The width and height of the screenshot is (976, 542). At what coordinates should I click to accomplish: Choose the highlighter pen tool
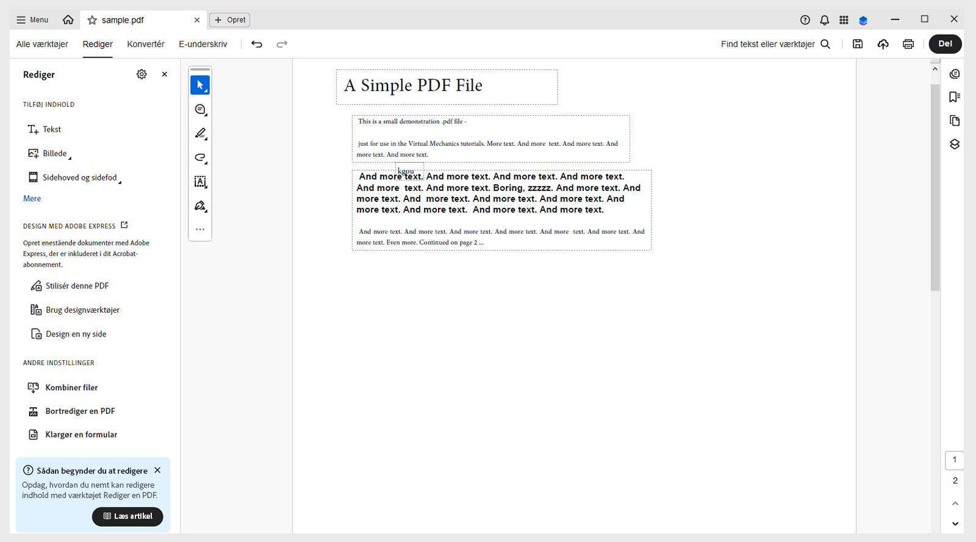[x=200, y=134]
